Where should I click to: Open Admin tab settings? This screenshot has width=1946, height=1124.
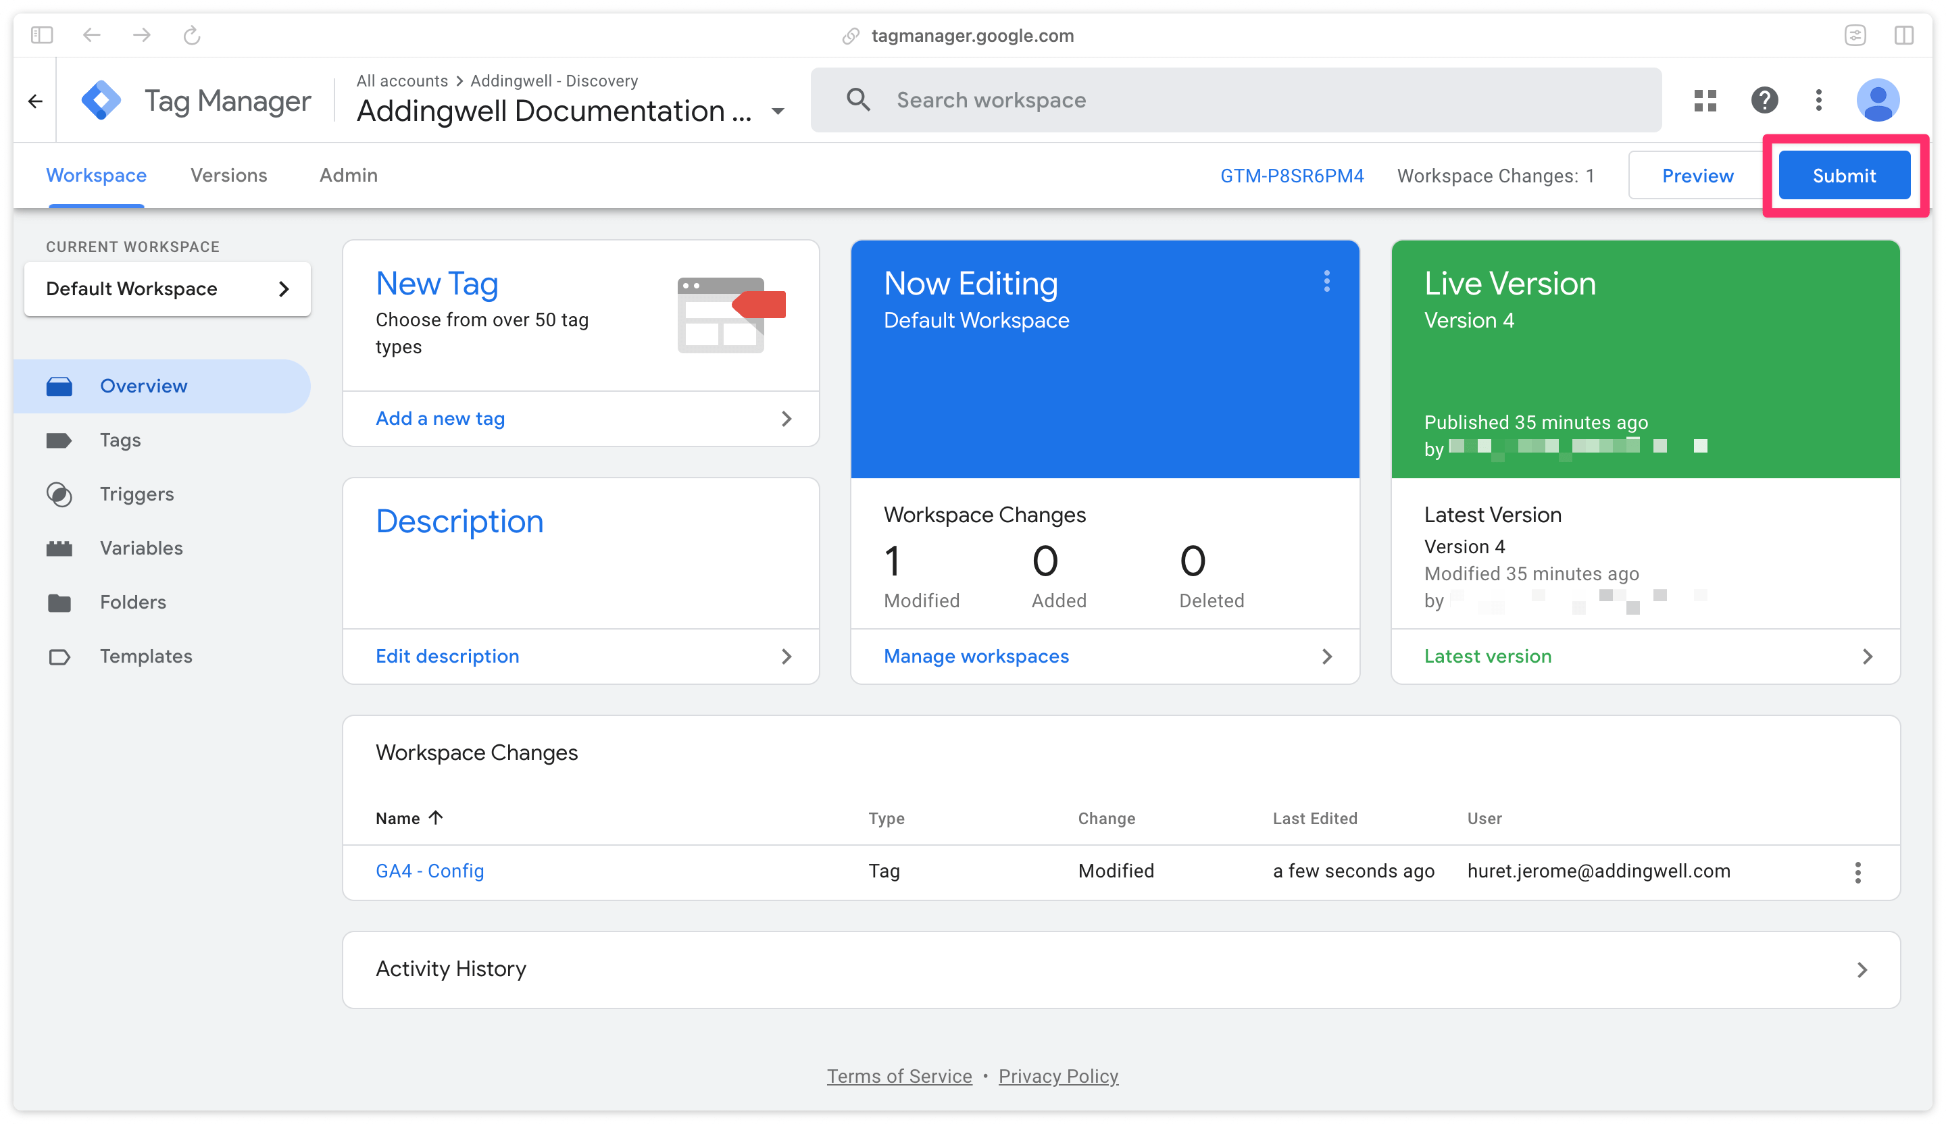click(x=347, y=174)
